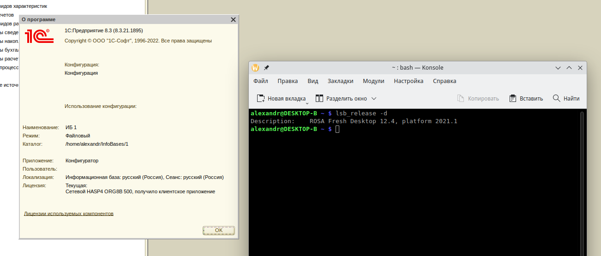Click the Split view icon in Konsole
This screenshot has height=256, width=601.
pos(319,98)
